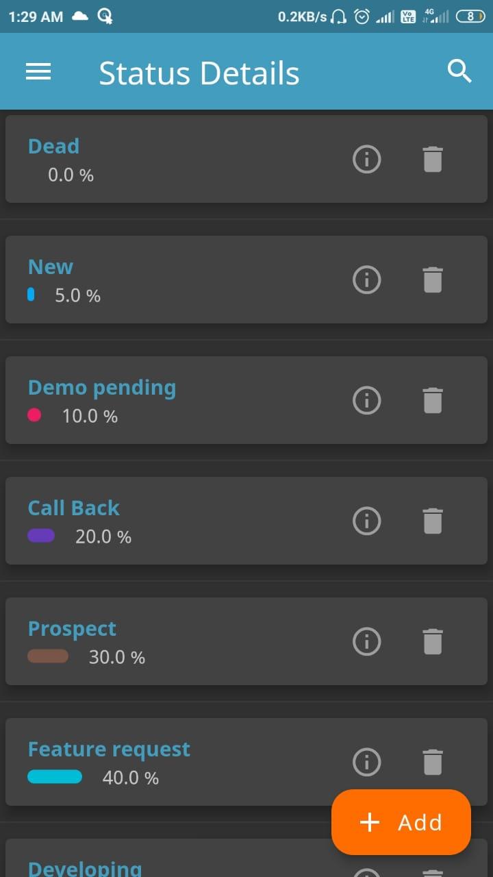The height and width of the screenshot is (877, 493).
Task: Show Prospect status info
Action: click(x=366, y=641)
